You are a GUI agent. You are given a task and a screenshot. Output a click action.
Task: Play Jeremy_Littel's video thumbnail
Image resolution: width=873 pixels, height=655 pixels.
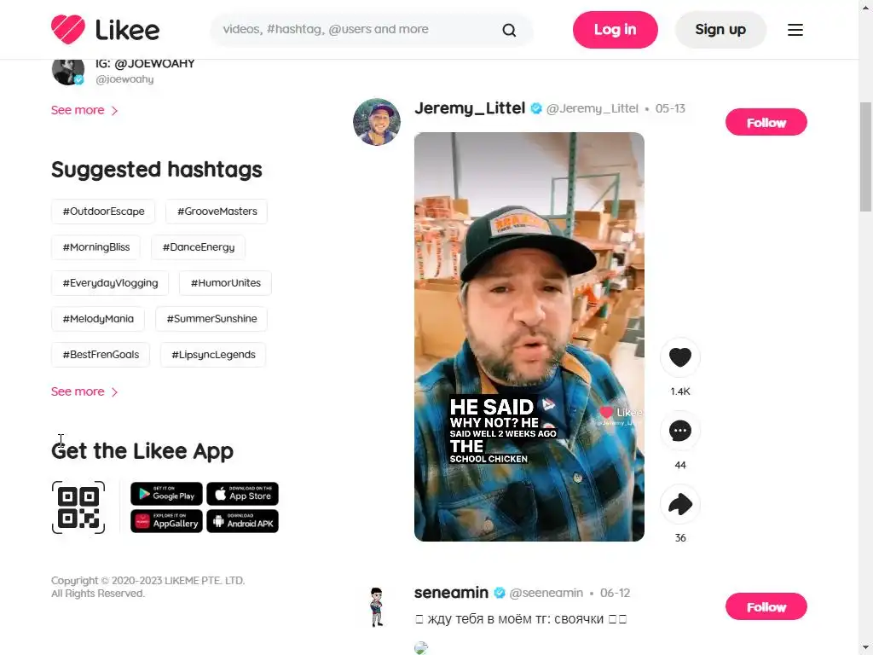click(x=529, y=336)
